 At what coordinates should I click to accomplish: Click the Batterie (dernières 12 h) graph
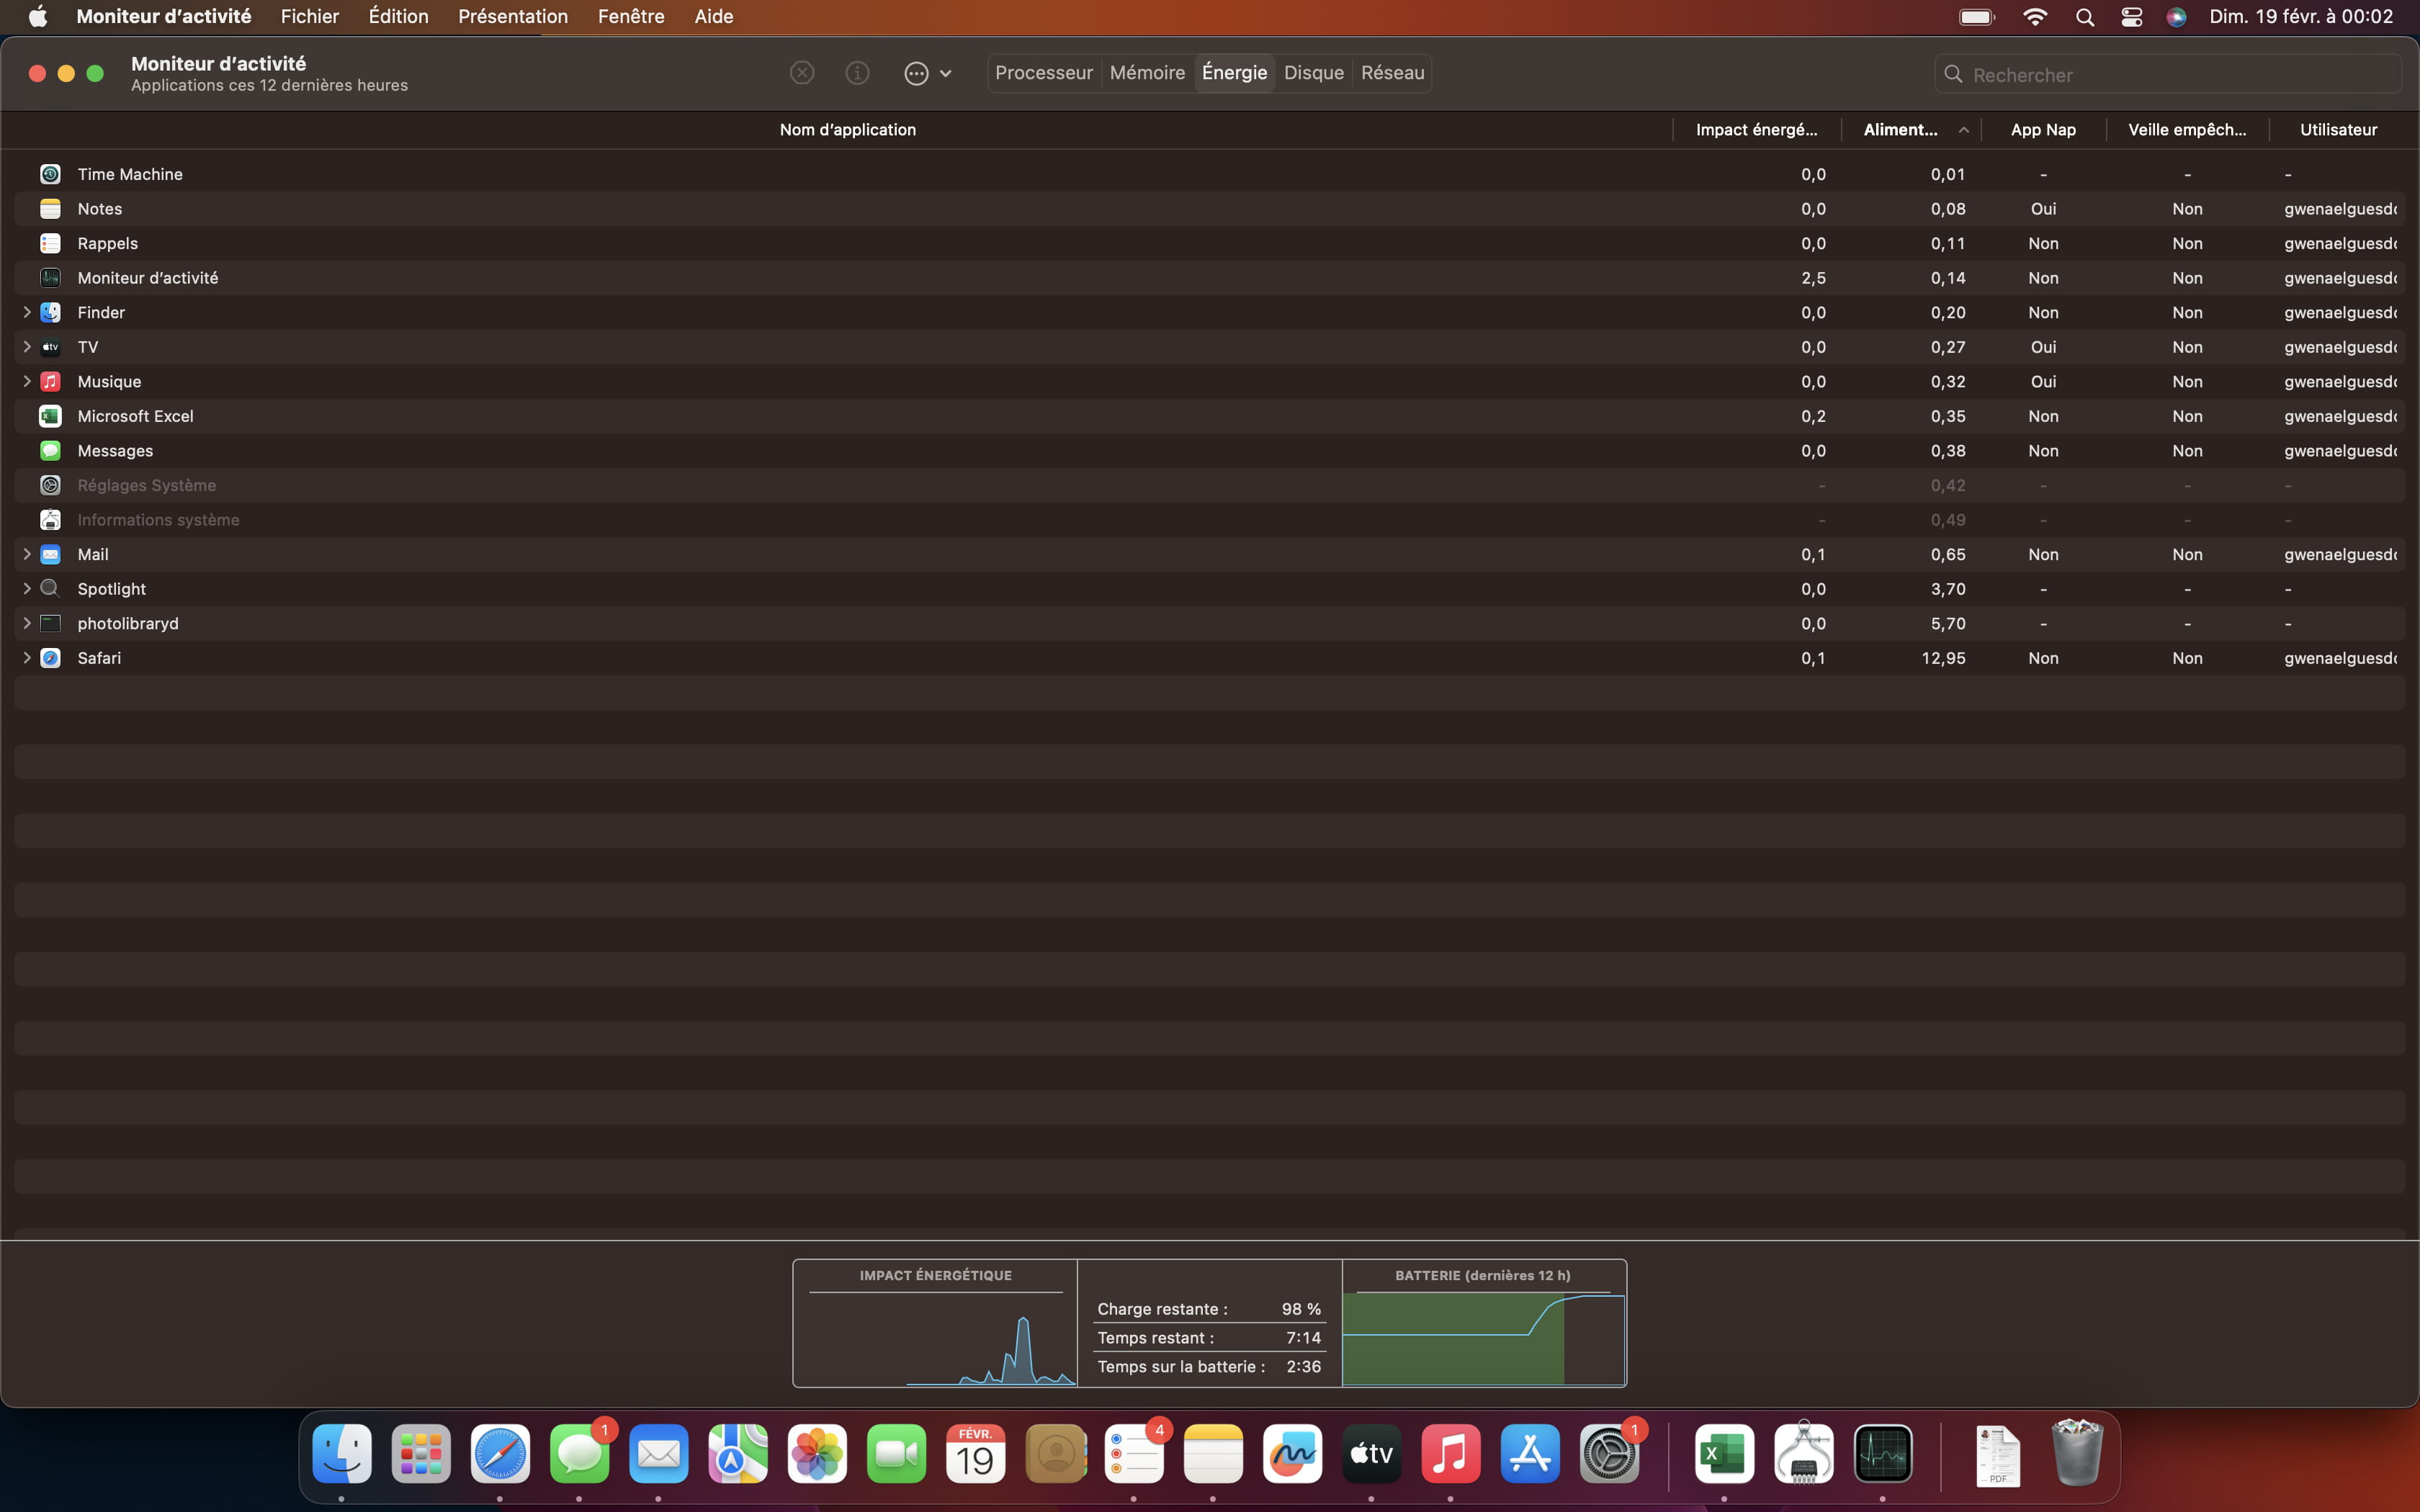coord(1483,1323)
